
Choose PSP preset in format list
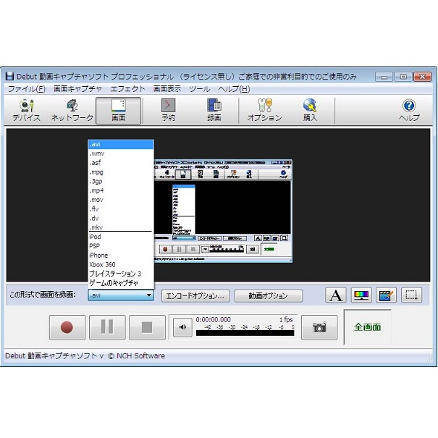[121, 246]
